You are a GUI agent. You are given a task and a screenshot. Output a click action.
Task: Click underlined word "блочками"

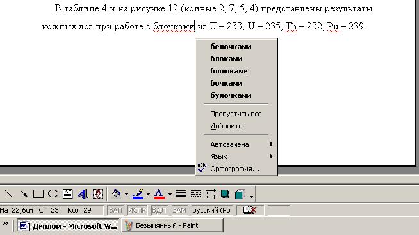[174, 26]
